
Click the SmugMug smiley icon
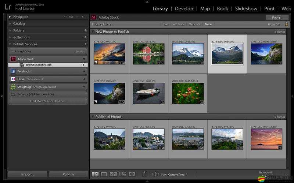click(13, 87)
